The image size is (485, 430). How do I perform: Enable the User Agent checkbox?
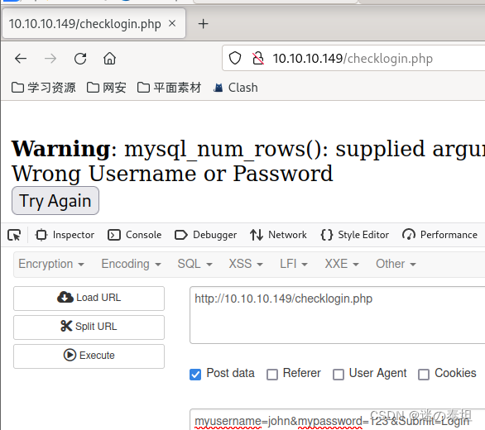tap(339, 375)
